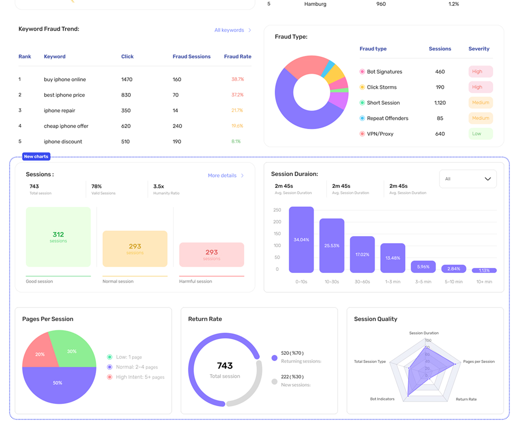The width and height of the screenshot is (519, 429).
Task: Click the New sessions grey dot
Action: (274, 382)
